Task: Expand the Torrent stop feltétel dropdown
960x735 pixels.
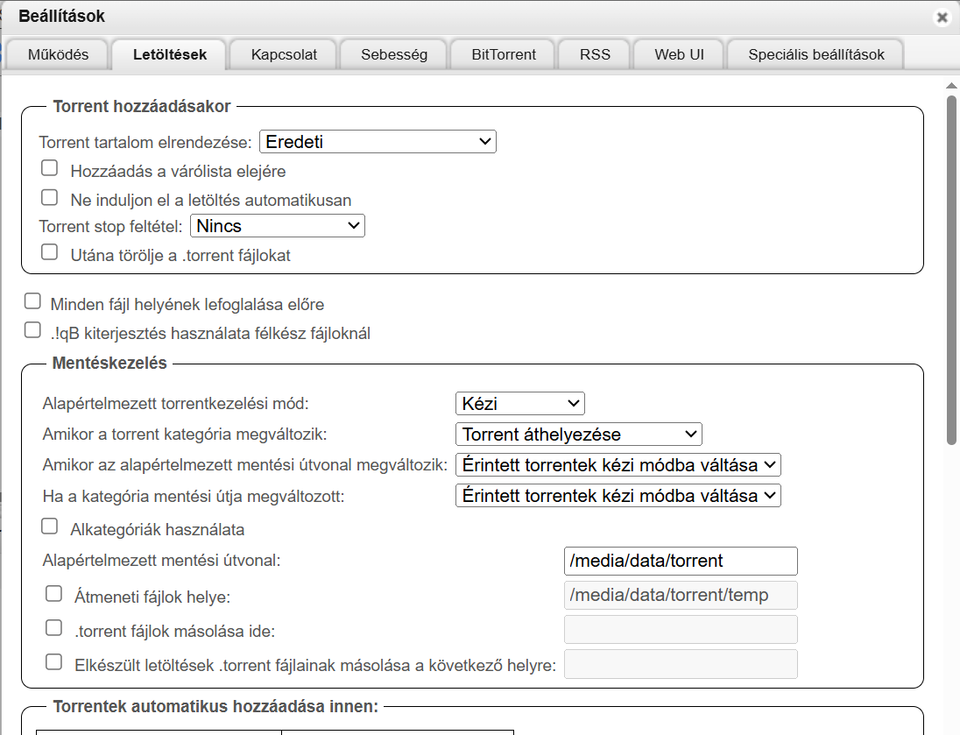Action: [x=277, y=226]
